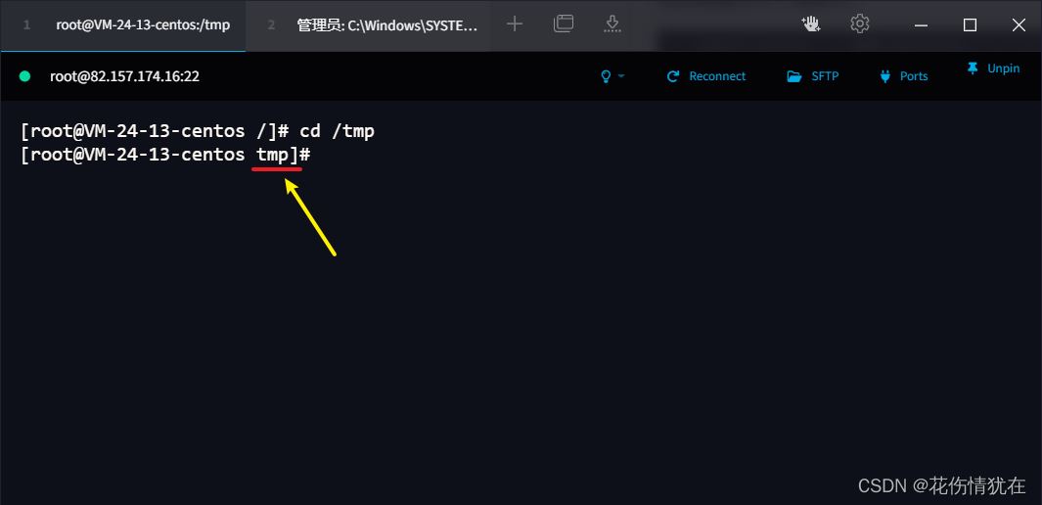Click the circular arrow Reconnect icon
This screenshot has width=1042, height=505.
[x=672, y=76]
